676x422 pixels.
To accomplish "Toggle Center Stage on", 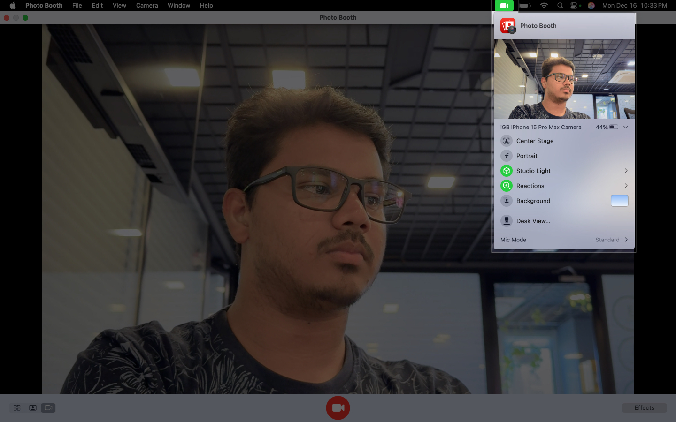I will (x=507, y=141).
